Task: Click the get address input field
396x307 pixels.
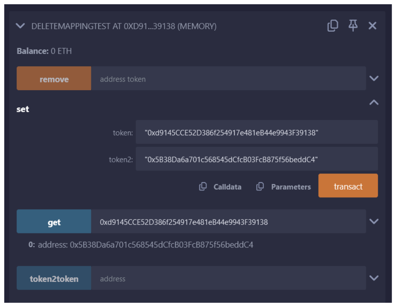Action: coord(228,222)
